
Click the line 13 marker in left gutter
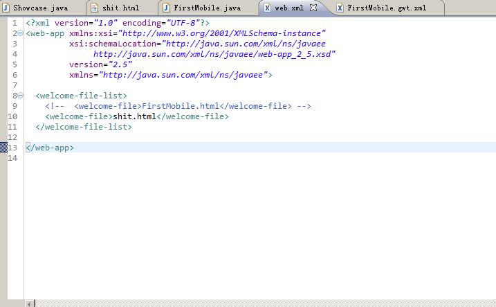[x=3, y=148]
